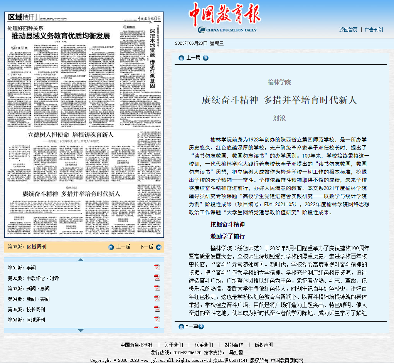Open 中国教育报刊社 footer link

pyautogui.click(x=137, y=345)
